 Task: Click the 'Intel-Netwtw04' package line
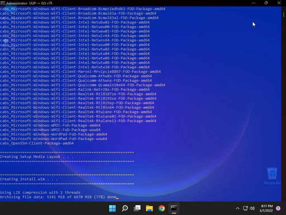click(75, 54)
